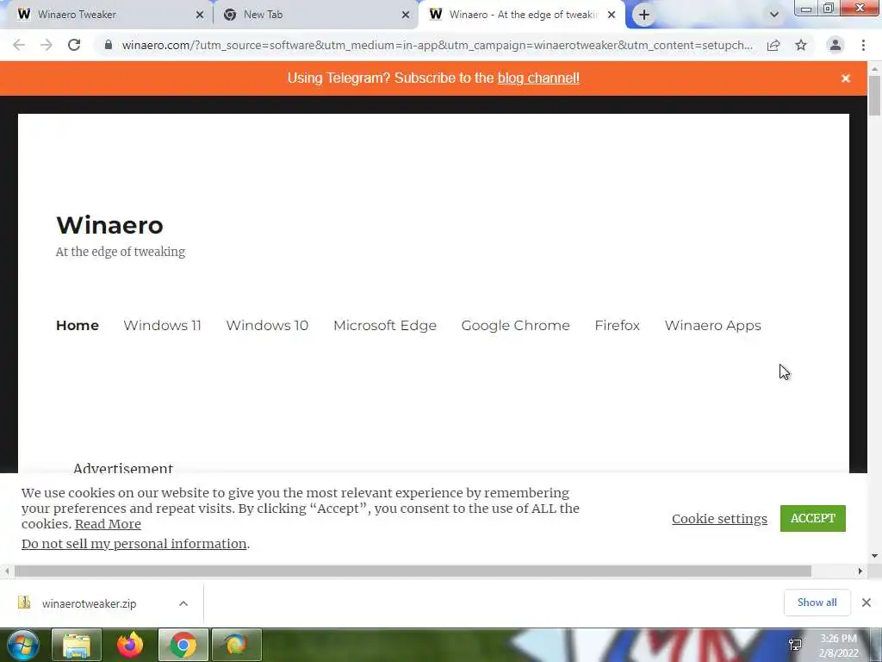Open the Google Chrome menu item

515,326
